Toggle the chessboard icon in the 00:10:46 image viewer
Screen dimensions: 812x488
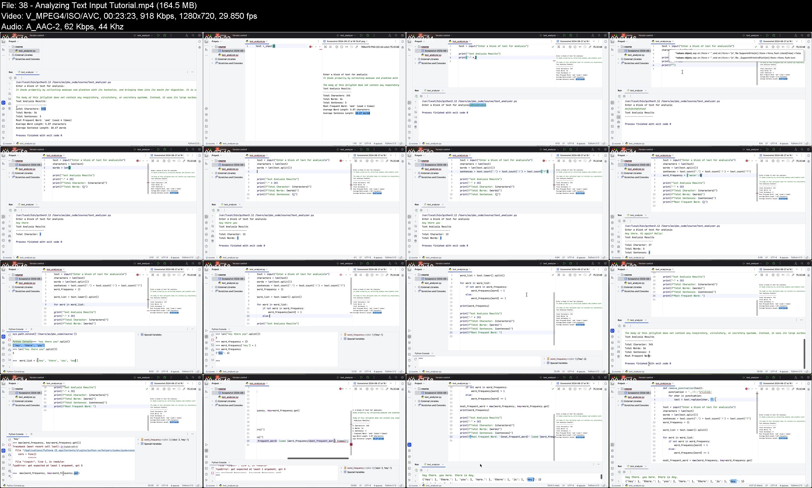(153, 275)
